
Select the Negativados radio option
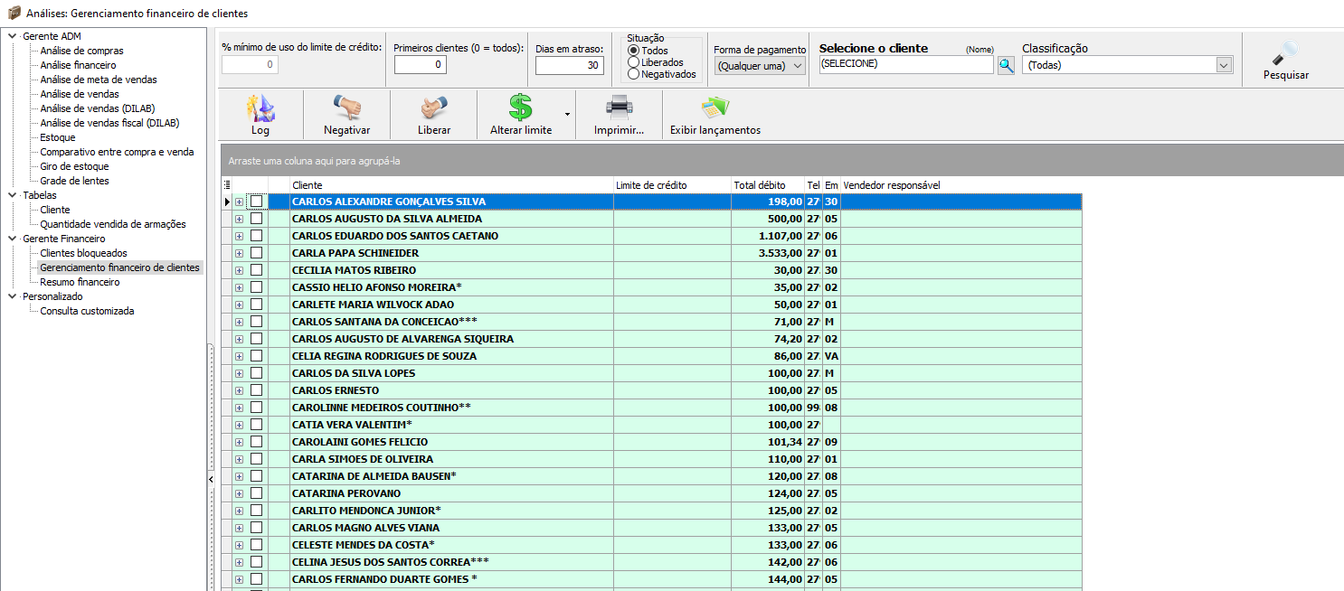click(x=633, y=74)
